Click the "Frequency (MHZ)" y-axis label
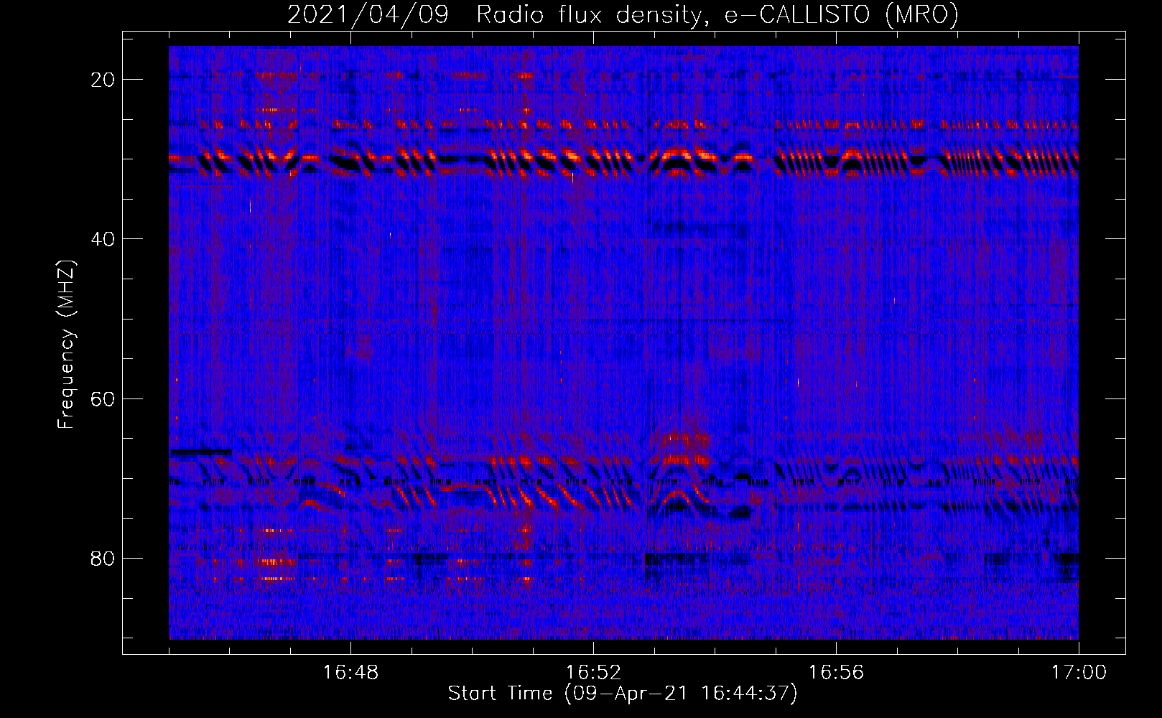 [66, 345]
